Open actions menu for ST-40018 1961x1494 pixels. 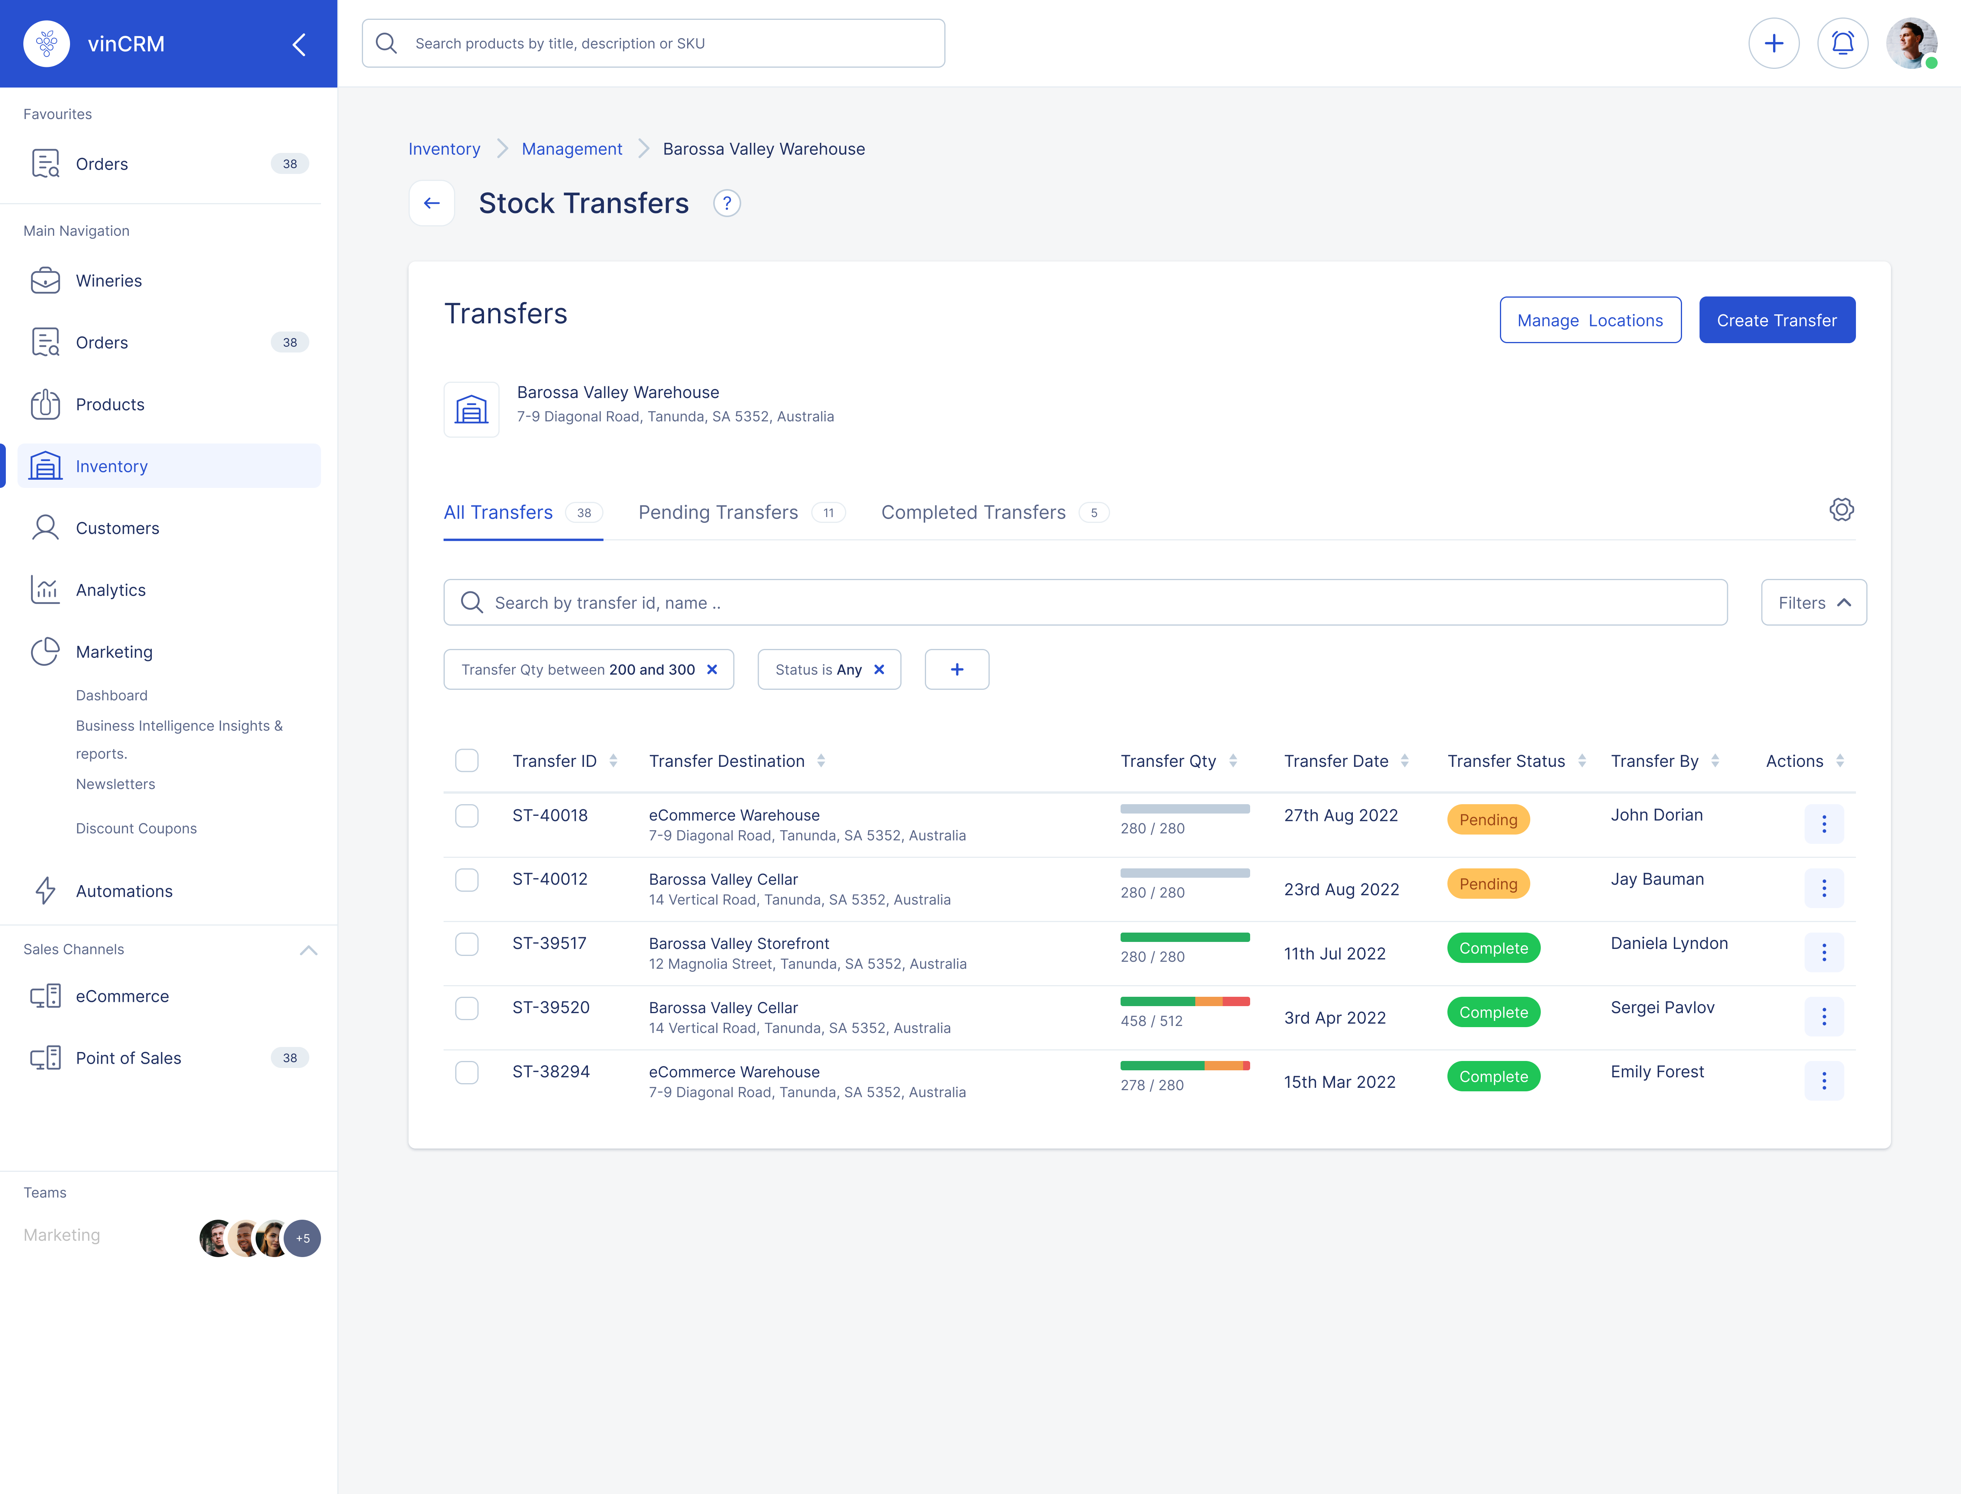click(1823, 824)
